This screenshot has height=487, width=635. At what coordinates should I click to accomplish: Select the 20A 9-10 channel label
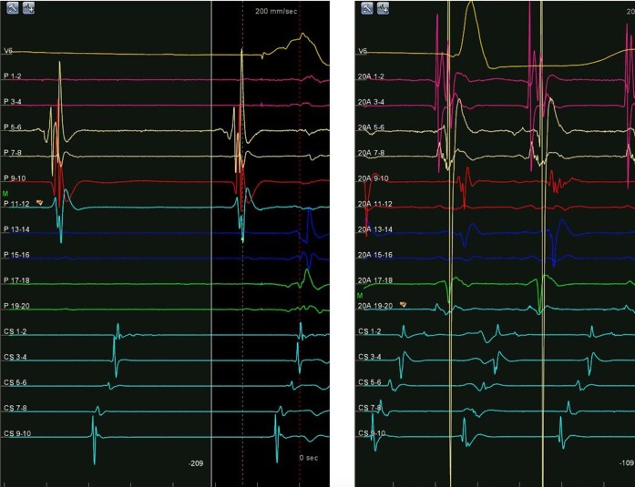(373, 178)
